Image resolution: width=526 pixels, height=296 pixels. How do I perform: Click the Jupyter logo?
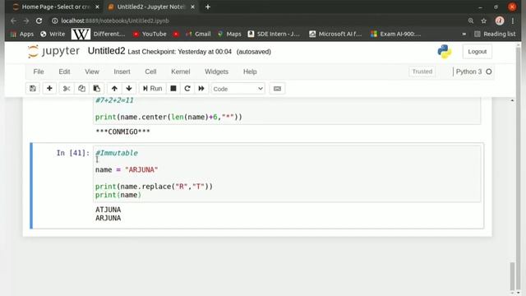53,51
